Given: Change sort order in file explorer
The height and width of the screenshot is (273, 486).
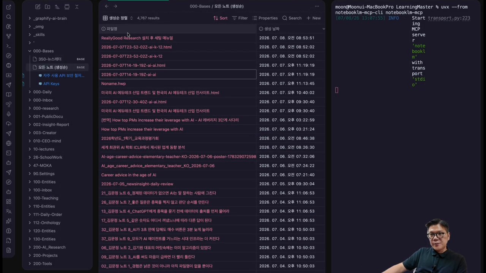Looking at the screenshot, I should click(57, 7).
